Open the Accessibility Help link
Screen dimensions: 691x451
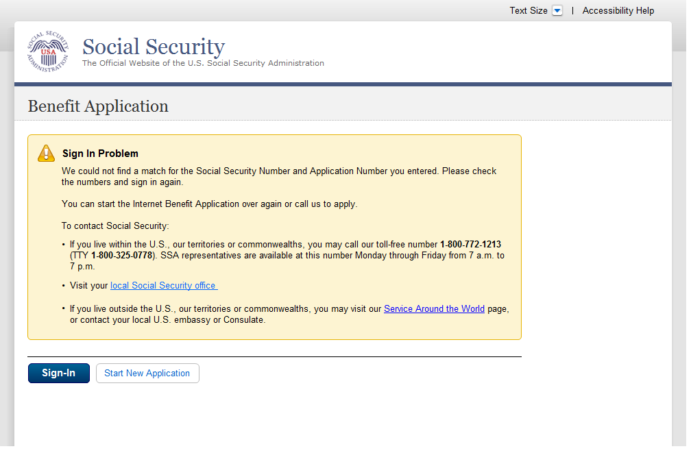[x=618, y=11]
